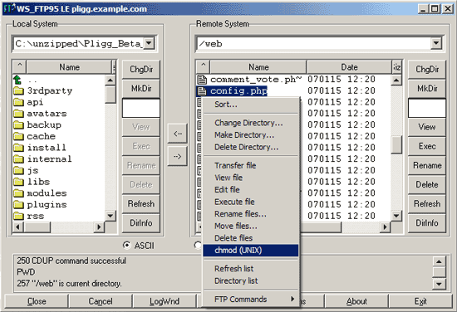The image size is (457, 312).
Task: Click remote list vertical scrollbar thumb
Action: [396, 144]
